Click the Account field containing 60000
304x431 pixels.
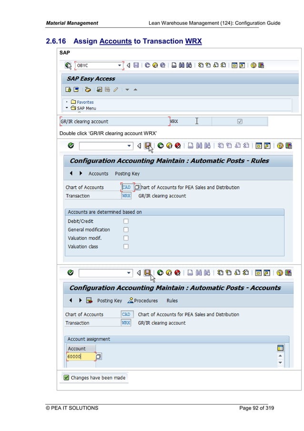(x=81, y=357)
